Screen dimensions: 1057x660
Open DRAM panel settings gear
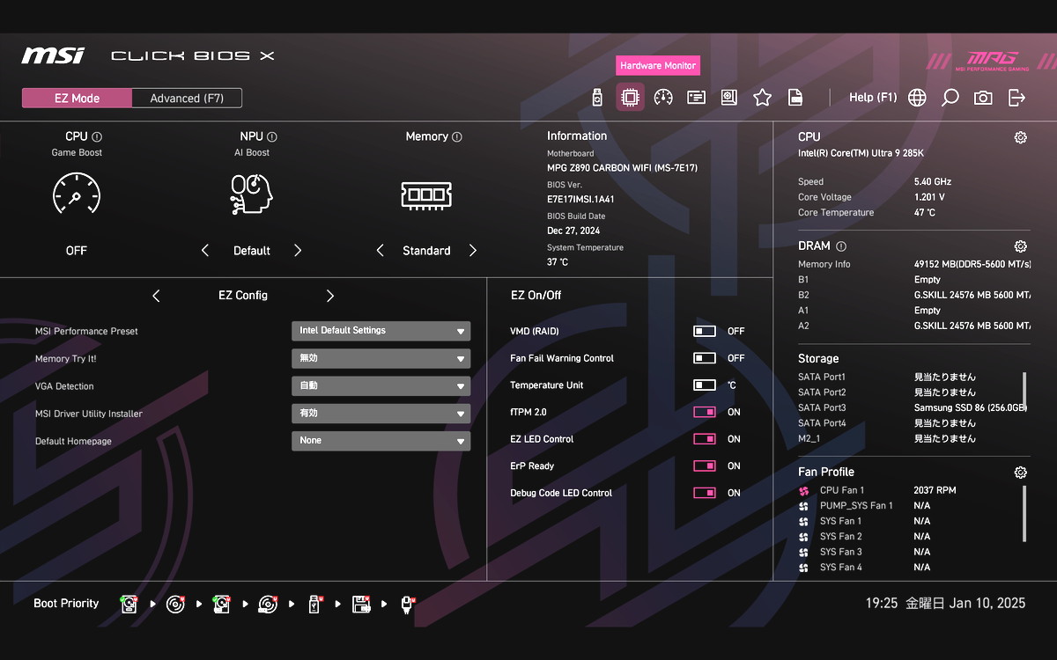tap(1020, 246)
